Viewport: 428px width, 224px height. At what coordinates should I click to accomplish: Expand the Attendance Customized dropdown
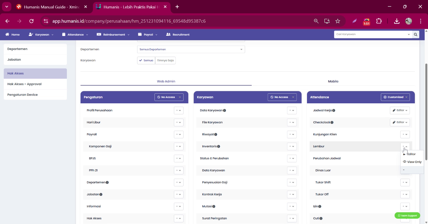pyautogui.click(x=395, y=97)
